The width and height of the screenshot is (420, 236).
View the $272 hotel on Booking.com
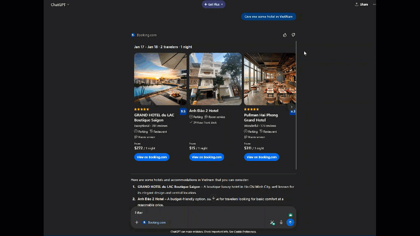point(152,157)
